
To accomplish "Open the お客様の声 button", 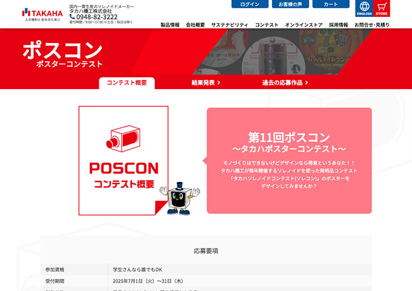I will [290, 4].
